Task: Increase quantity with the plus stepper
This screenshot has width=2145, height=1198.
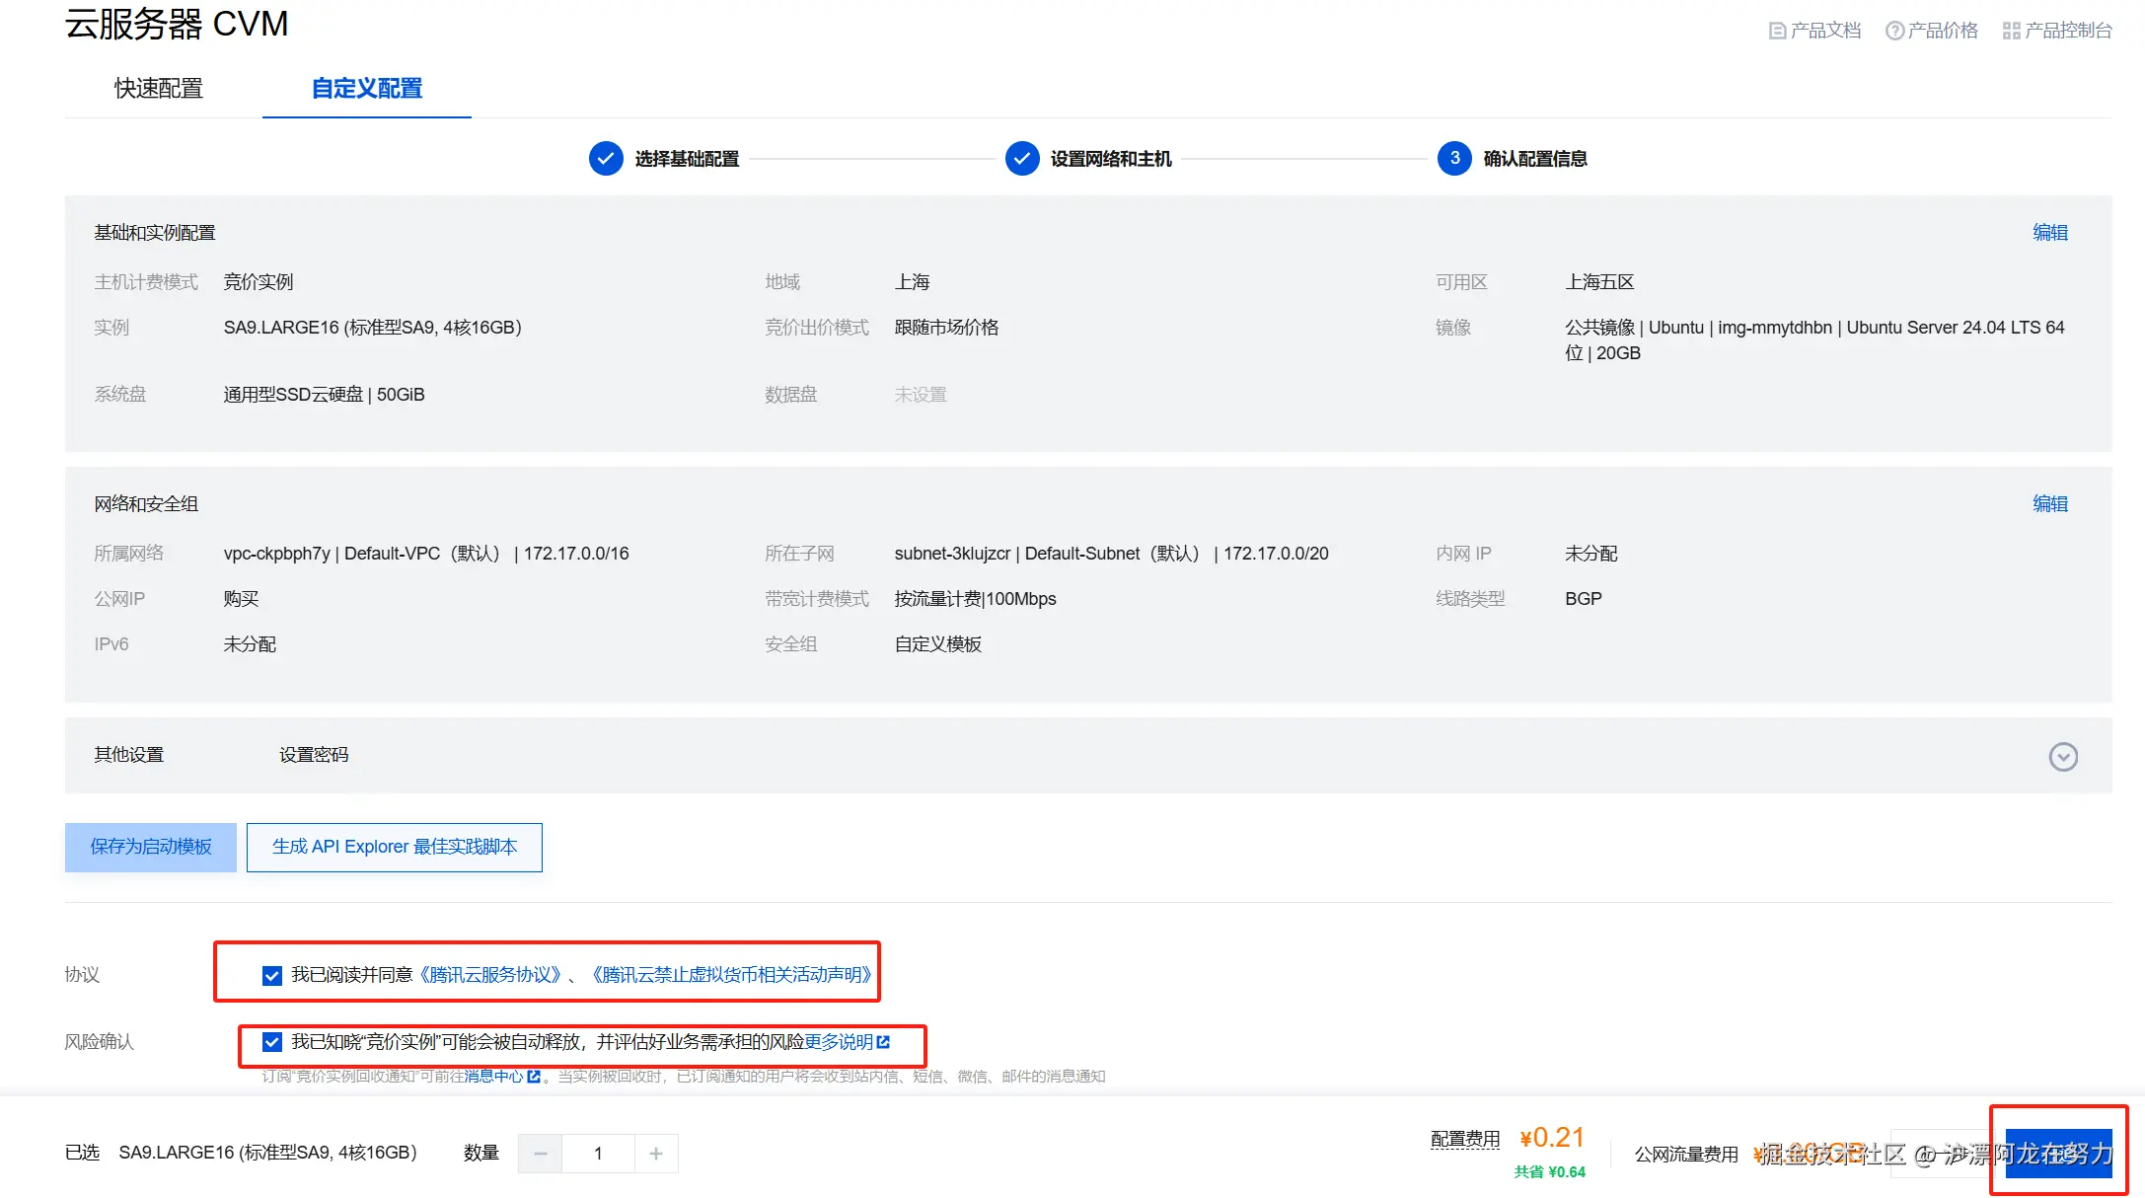Action: 656,1154
